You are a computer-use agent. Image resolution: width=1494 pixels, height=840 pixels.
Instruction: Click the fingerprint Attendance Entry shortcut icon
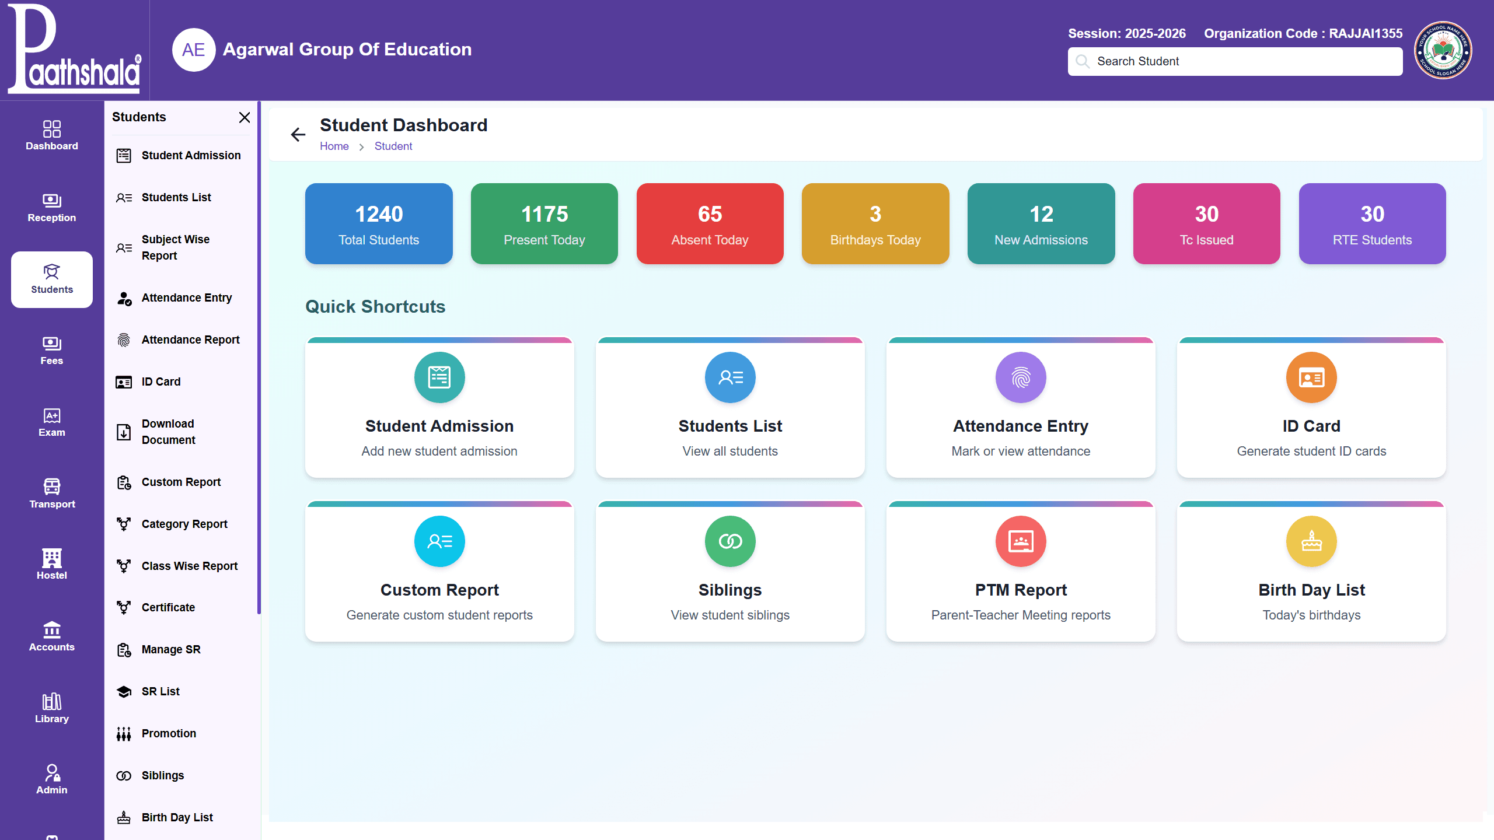click(1021, 377)
